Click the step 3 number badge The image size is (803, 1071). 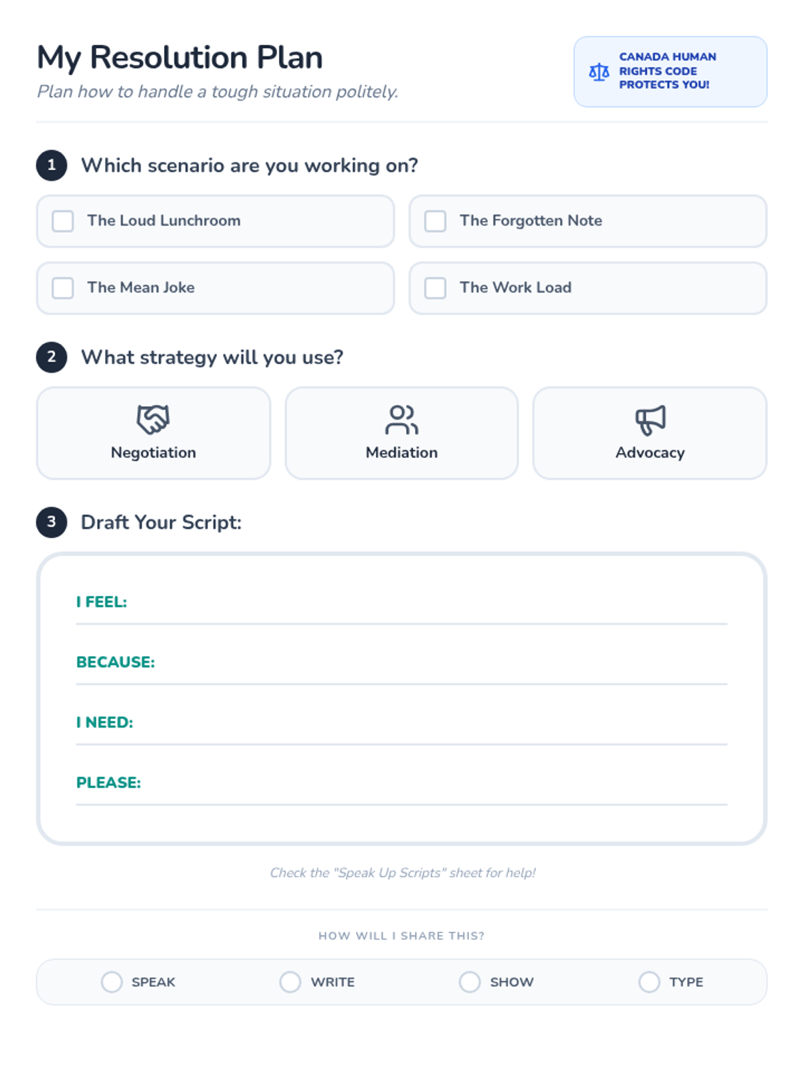click(x=52, y=522)
